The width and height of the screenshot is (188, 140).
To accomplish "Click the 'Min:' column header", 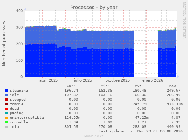I will 105,86.
